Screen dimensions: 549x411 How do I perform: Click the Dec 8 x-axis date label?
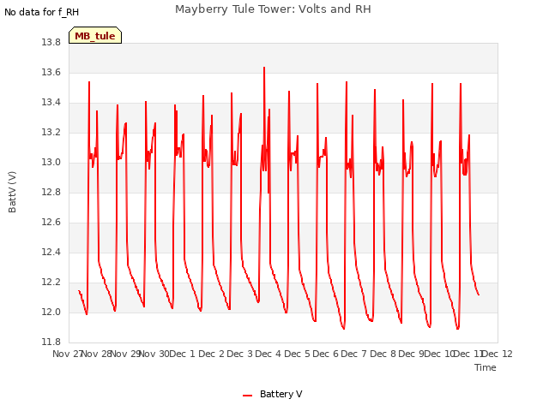tap(383, 354)
